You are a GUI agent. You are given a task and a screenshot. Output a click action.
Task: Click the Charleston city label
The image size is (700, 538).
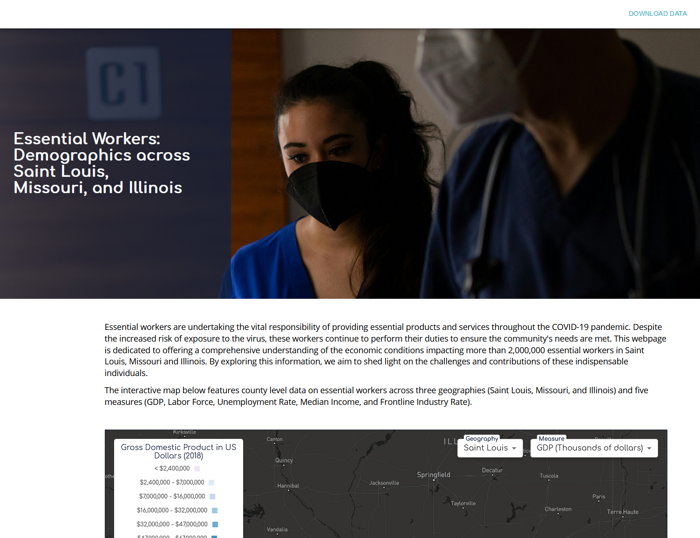pyautogui.click(x=558, y=509)
